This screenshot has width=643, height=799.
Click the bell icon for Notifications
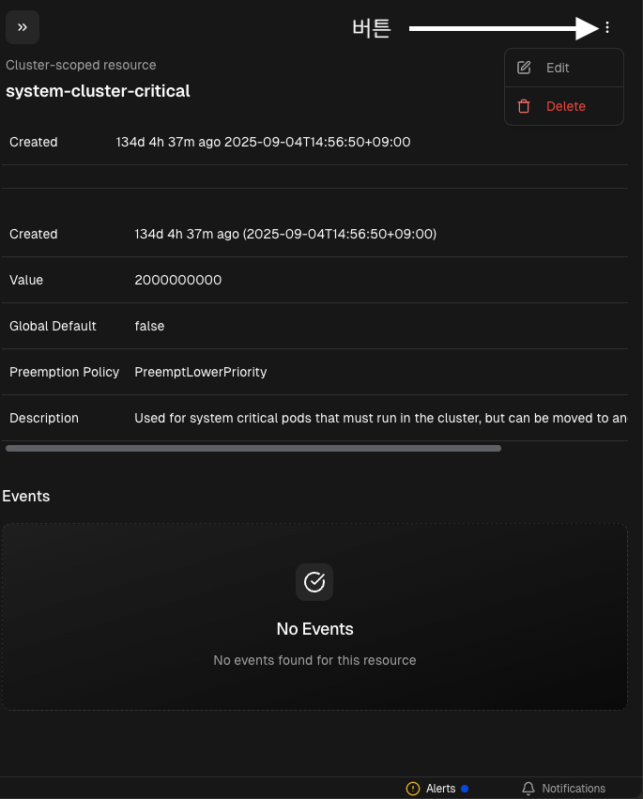point(528,789)
